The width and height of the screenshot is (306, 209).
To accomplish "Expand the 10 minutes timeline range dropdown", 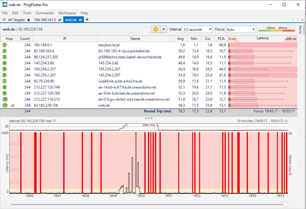I will tap(286, 121).
